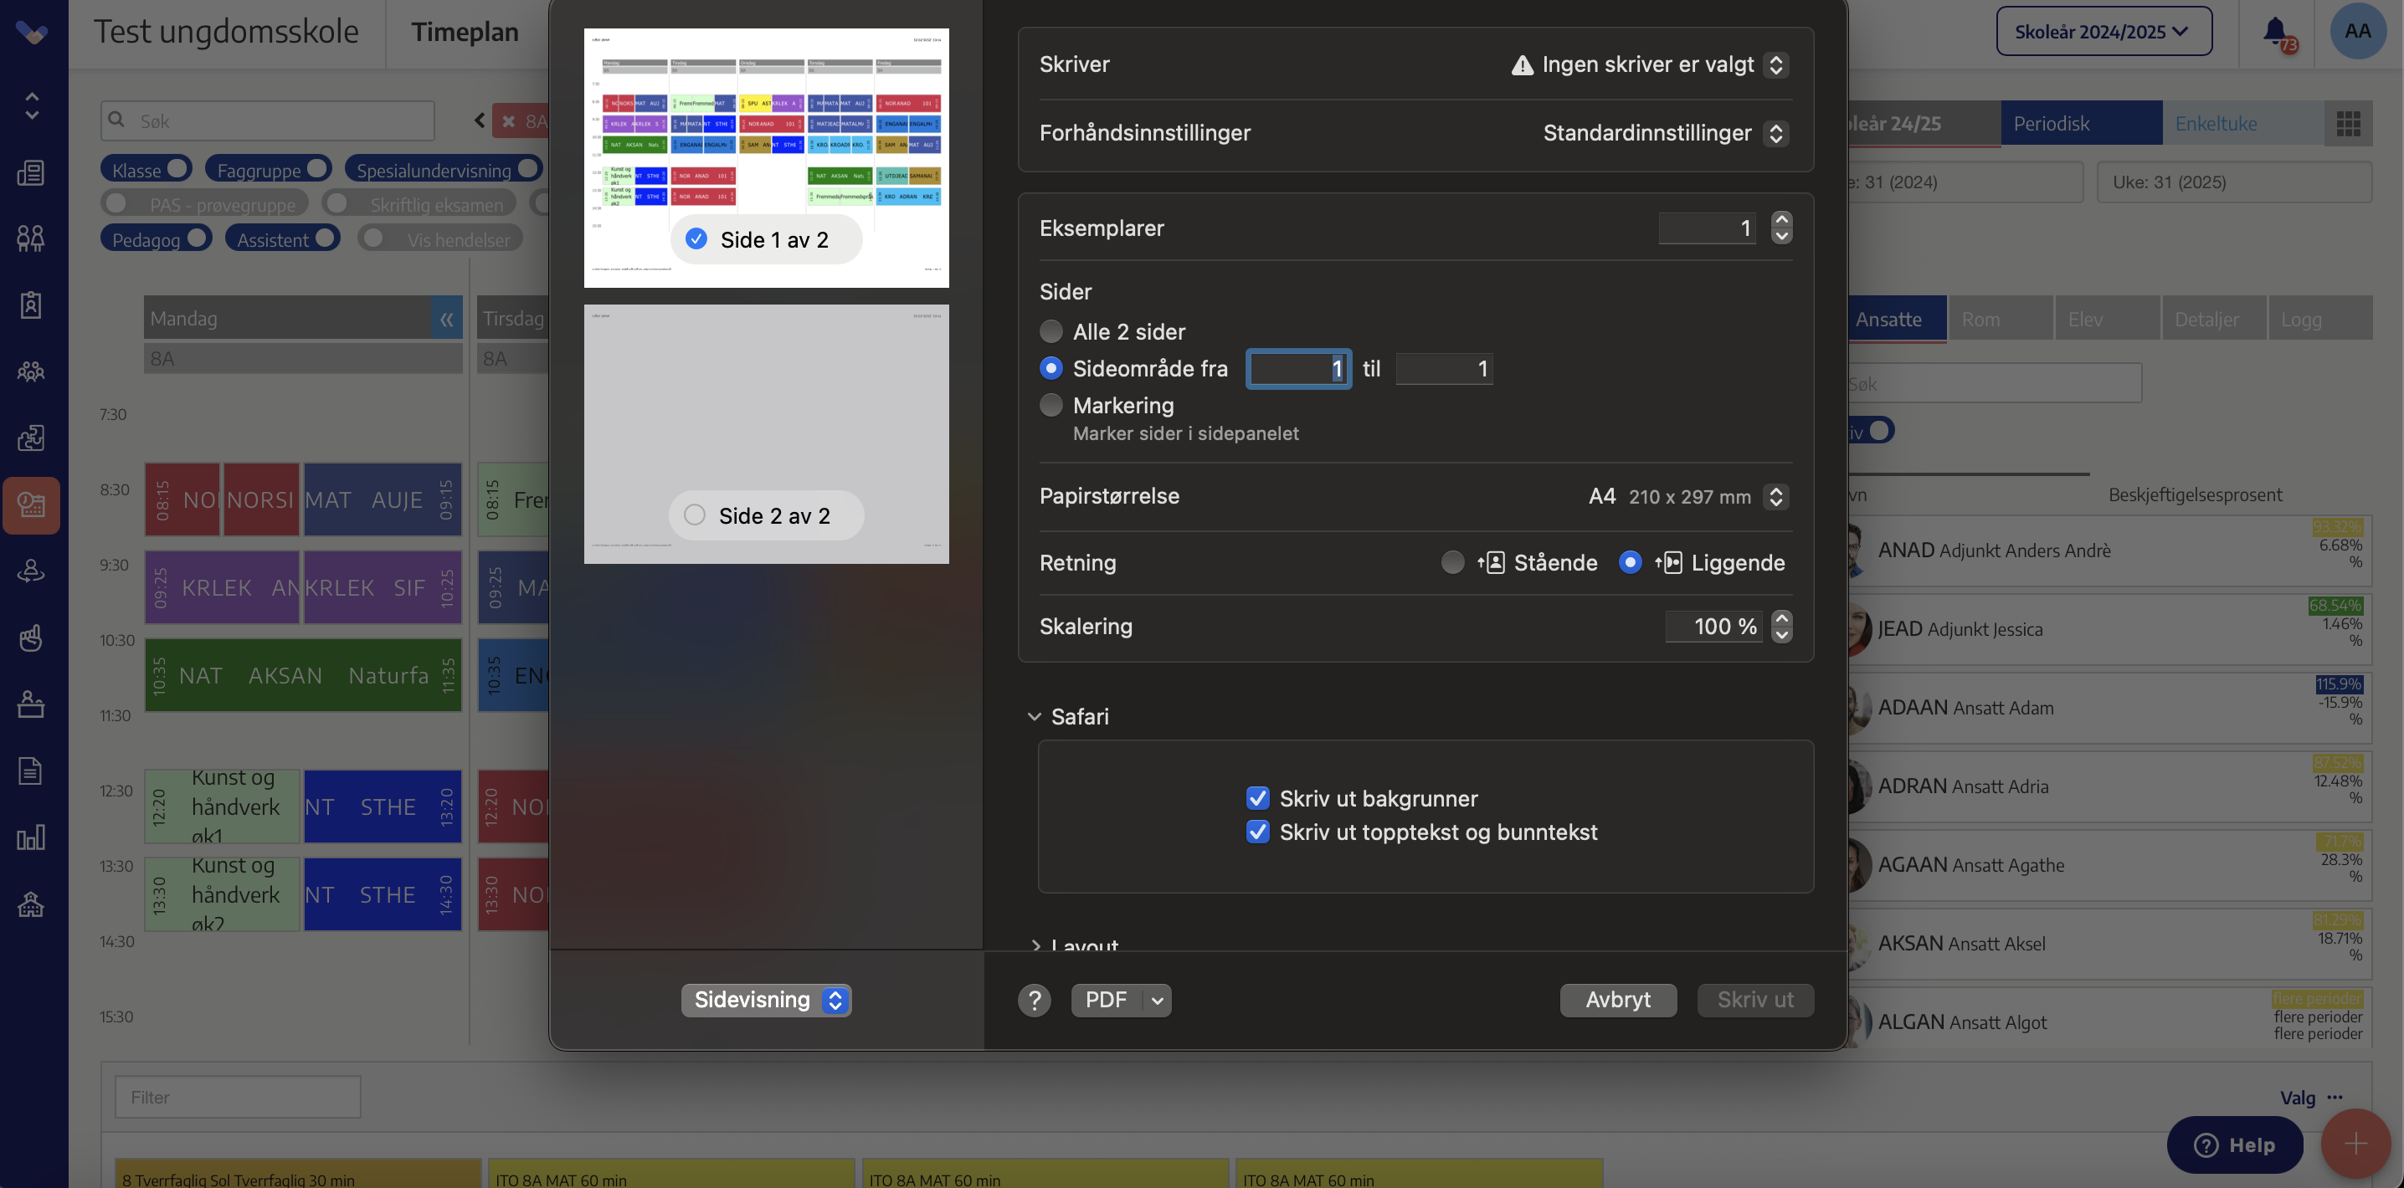Click the PDF button
The width and height of the screenshot is (2404, 1188).
pos(1107,1000)
